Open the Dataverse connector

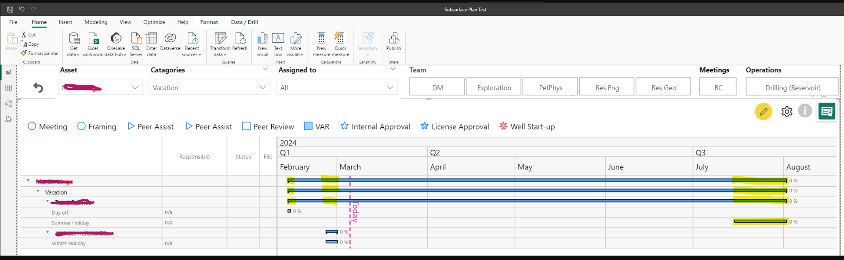coord(170,42)
